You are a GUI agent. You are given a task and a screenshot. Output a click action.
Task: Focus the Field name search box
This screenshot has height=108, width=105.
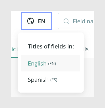click(x=76, y=21)
